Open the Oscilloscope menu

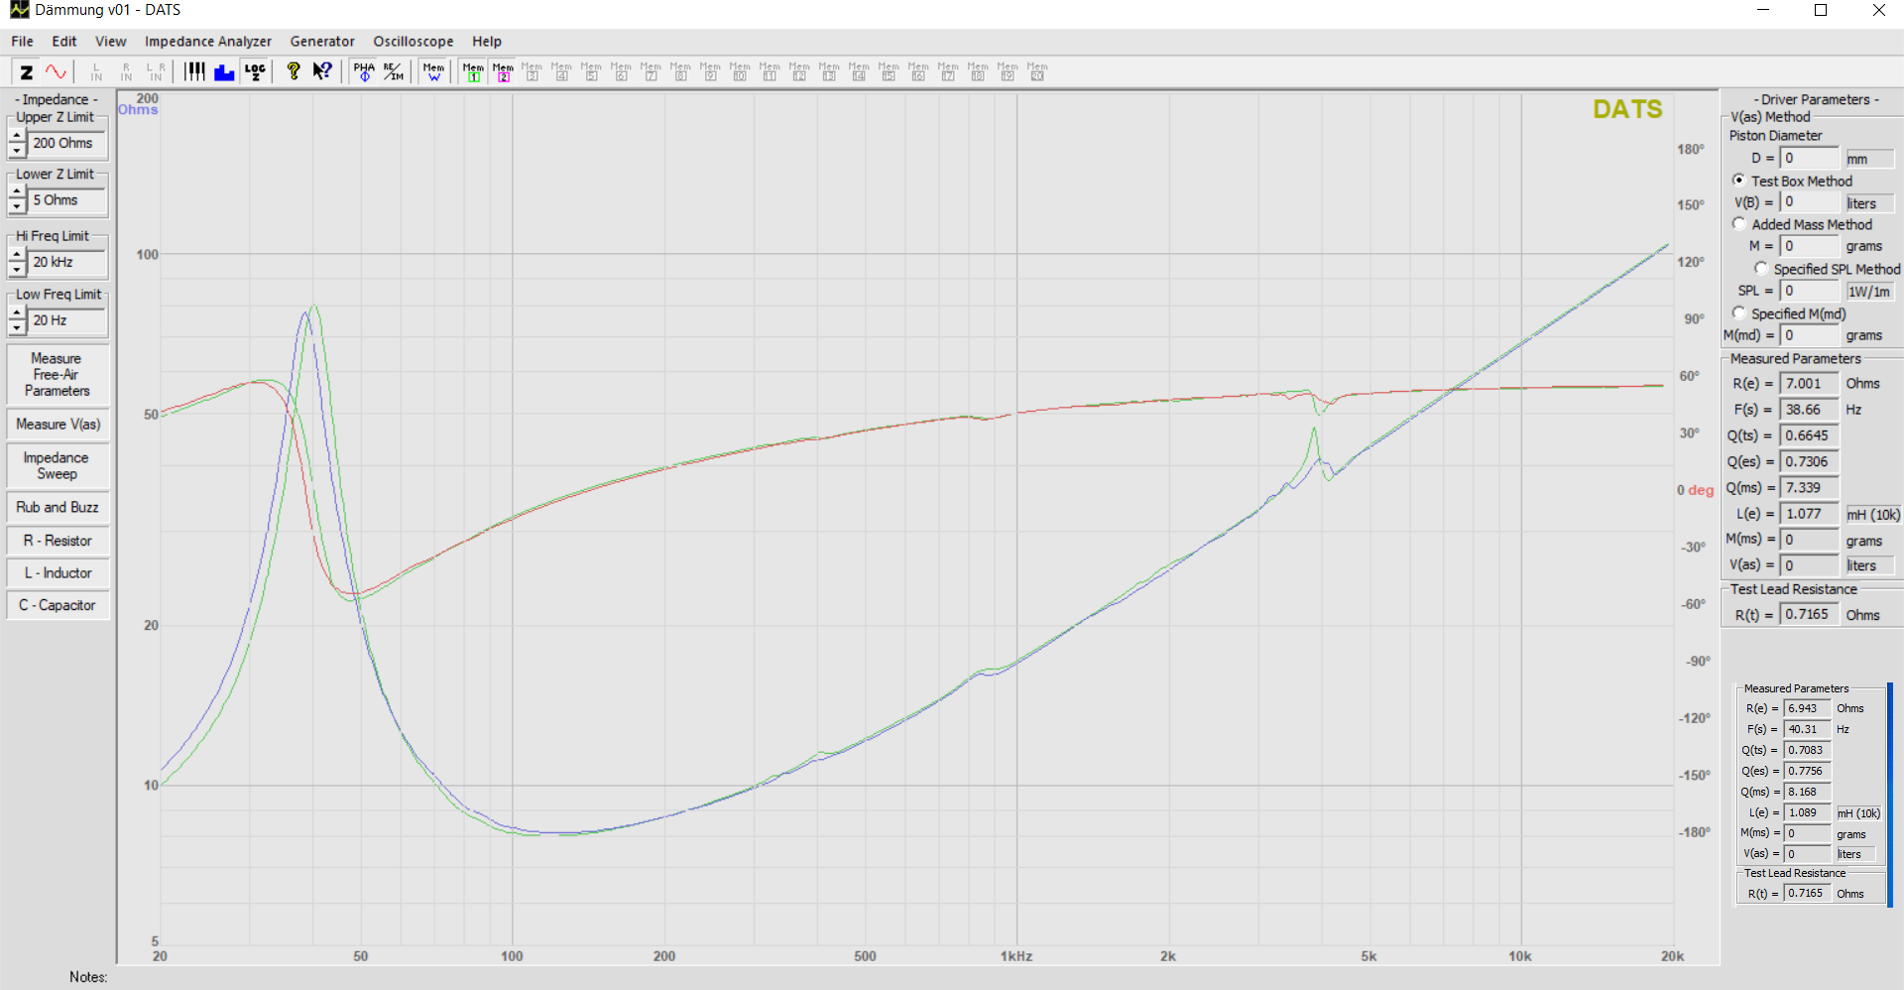413,42
